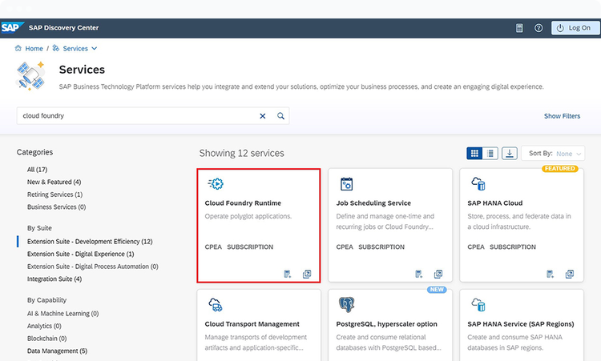The image size is (601, 361).
Task: Switch to list view
Action: click(490, 154)
